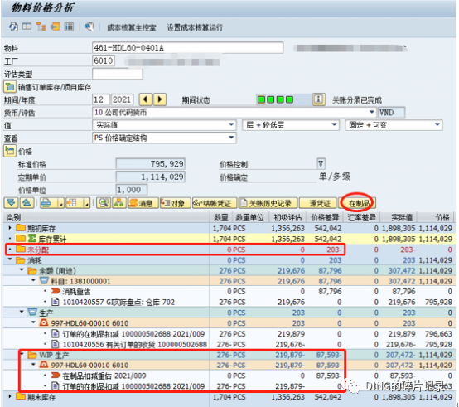This screenshot has width=459, height=407.
Task: Click the 定期单价 field 1,114,029
Action: pyautogui.click(x=151, y=177)
